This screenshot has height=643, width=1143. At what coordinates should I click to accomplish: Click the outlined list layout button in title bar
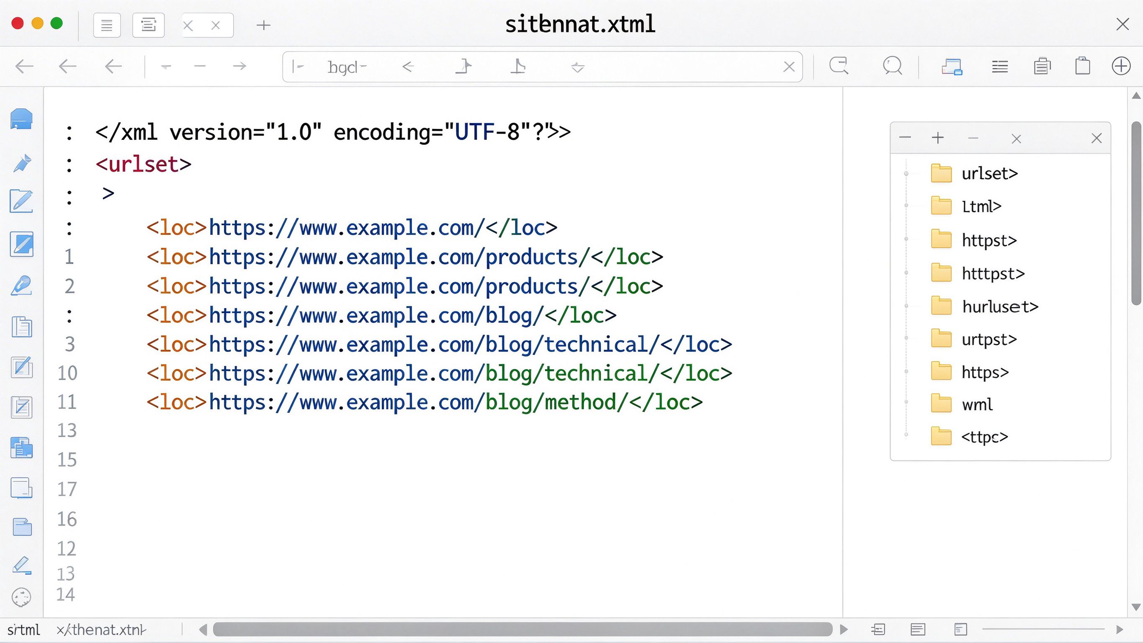pos(149,25)
